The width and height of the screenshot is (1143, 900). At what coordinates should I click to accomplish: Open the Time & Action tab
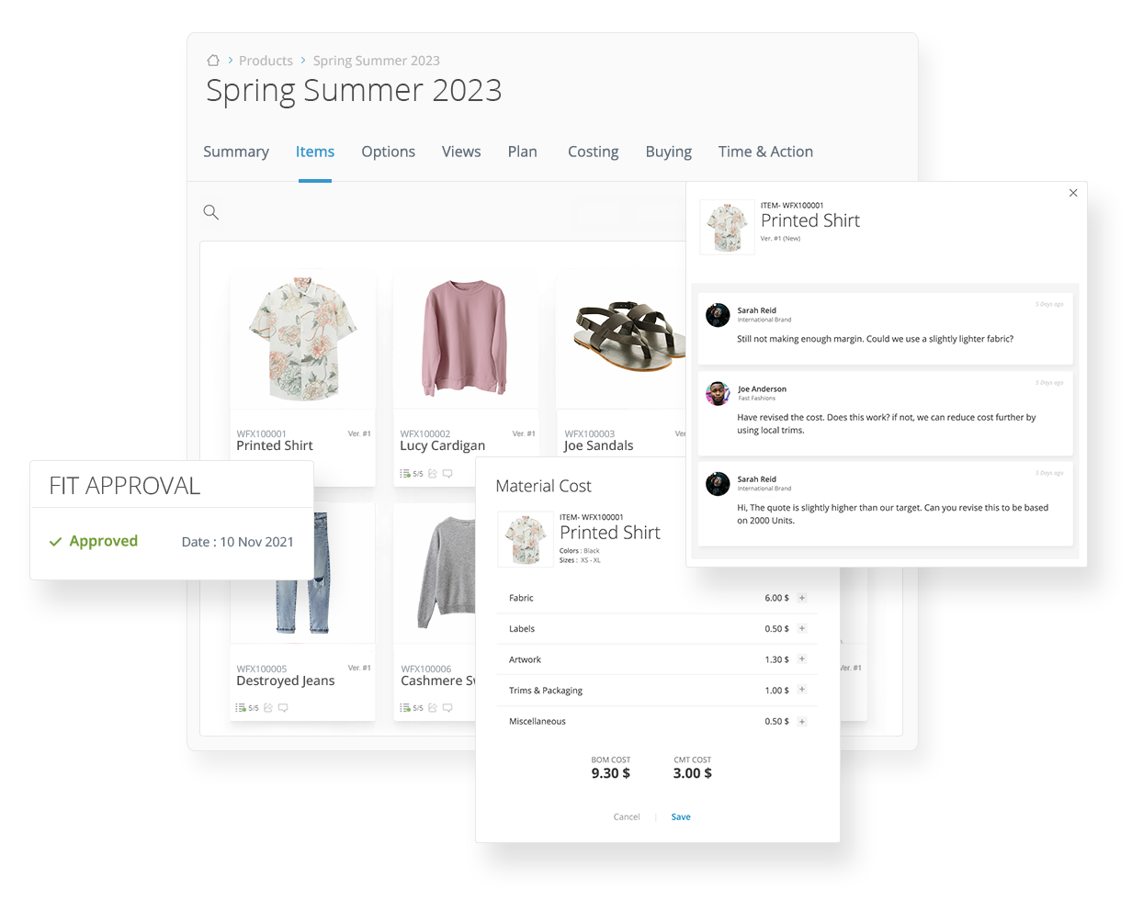765,152
